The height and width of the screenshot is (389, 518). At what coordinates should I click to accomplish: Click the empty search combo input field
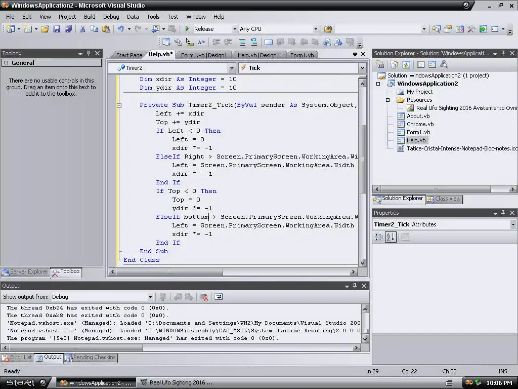tap(378, 29)
